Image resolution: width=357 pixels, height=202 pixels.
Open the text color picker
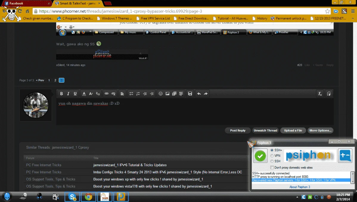[x=84, y=94]
